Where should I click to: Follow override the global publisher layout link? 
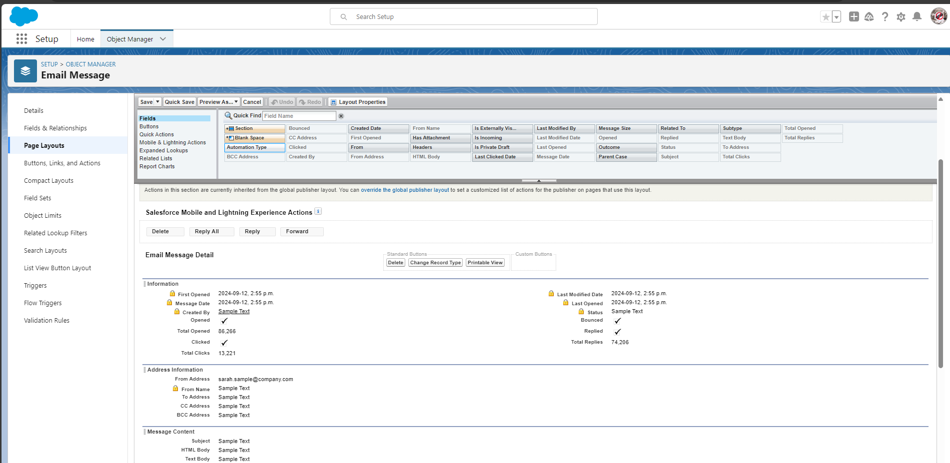tap(405, 190)
